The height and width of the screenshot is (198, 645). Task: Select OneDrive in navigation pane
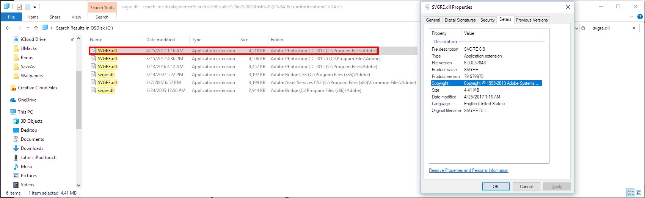(27, 100)
